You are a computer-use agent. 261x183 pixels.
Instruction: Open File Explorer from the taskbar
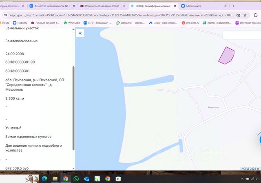pos(55,179)
